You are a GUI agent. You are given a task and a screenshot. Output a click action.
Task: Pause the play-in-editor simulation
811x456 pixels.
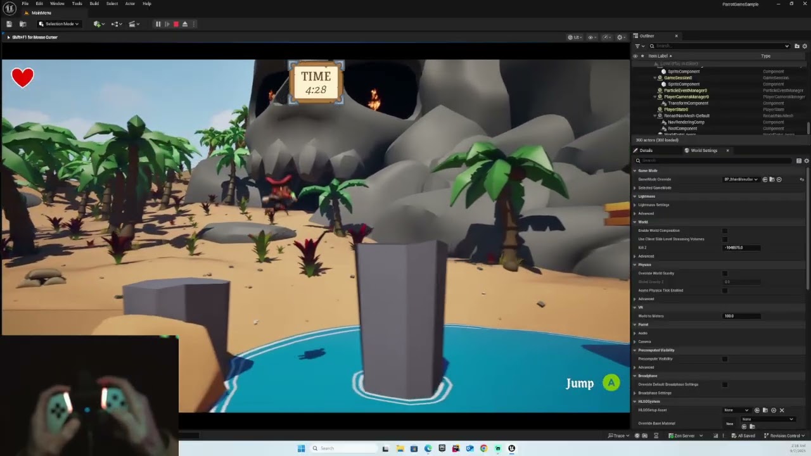coord(158,24)
